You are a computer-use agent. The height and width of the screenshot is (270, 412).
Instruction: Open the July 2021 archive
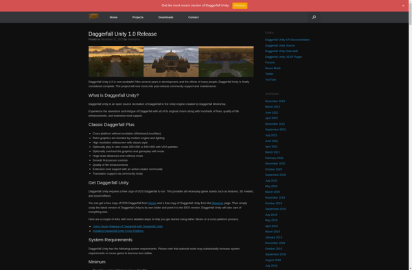coord(271,135)
